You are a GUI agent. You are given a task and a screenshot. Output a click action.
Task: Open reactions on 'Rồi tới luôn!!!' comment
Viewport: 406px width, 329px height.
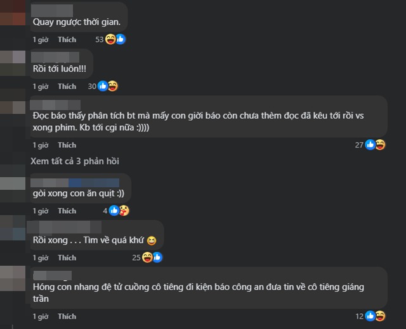107,86
